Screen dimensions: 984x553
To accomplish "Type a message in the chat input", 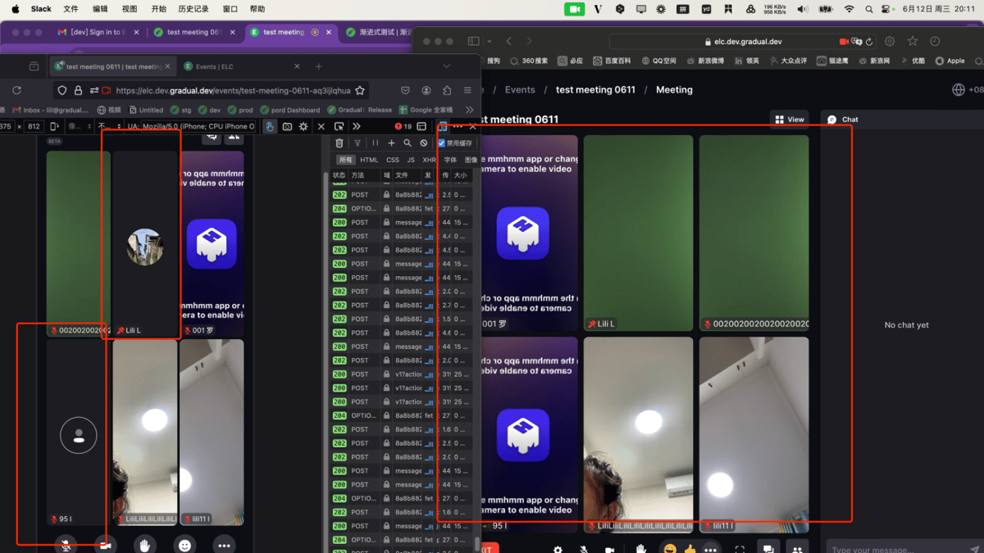I will point(894,549).
